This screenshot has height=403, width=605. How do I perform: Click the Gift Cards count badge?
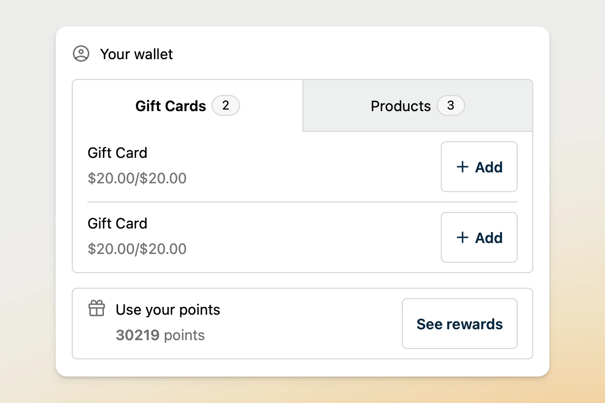(x=226, y=106)
